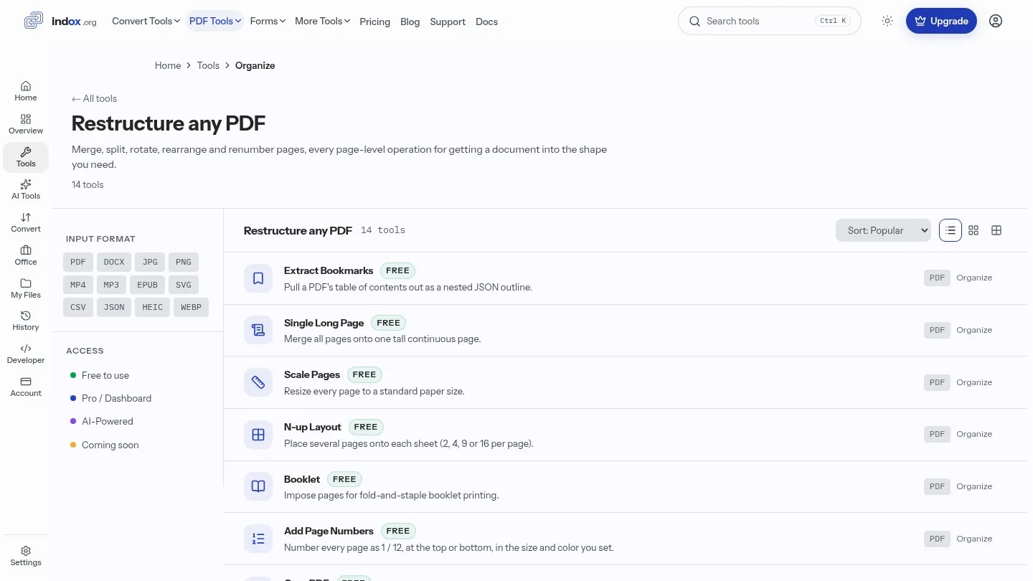Viewport: 1033px width, 581px height.
Task: Go to Convert in the left sidebar
Action: tap(26, 222)
